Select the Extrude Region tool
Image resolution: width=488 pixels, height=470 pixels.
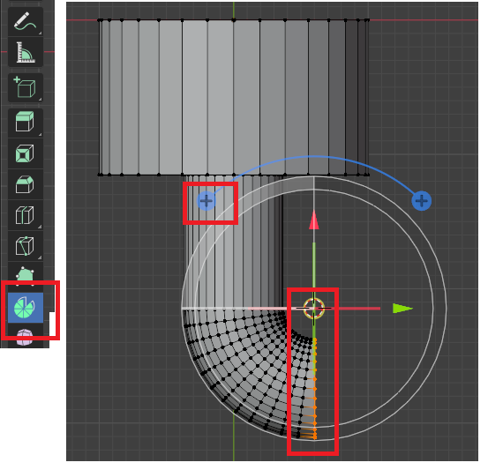point(26,123)
